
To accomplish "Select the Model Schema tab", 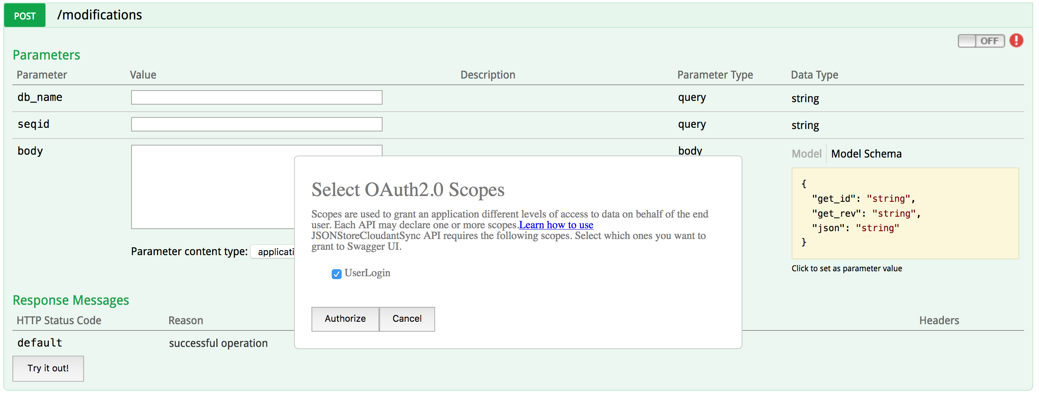I will (866, 154).
